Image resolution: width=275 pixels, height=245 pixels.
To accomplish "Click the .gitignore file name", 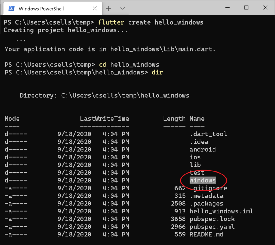I will 208,188.
